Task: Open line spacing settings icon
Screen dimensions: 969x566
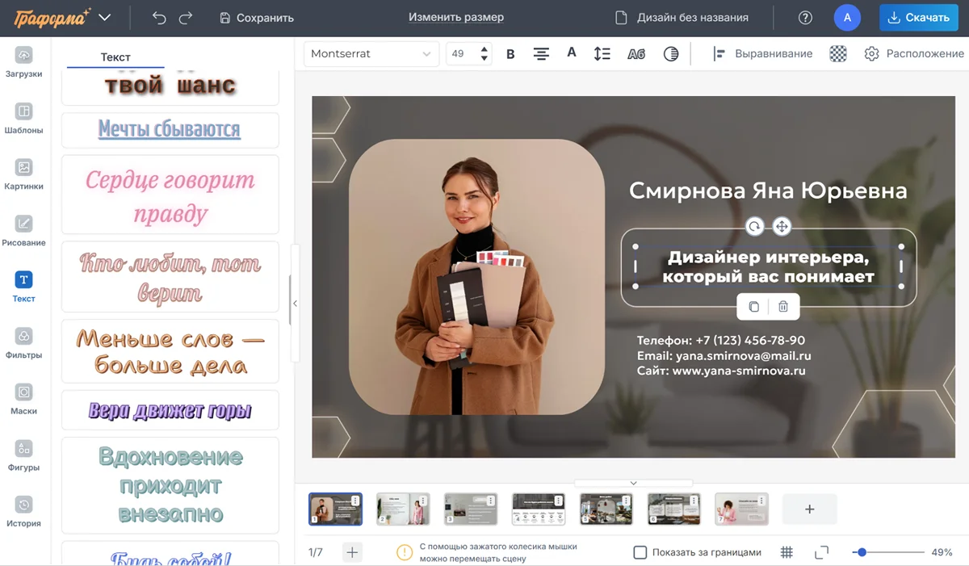Action: click(x=602, y=54)
